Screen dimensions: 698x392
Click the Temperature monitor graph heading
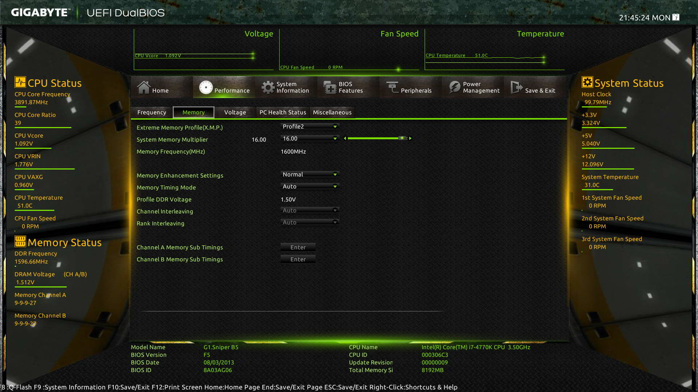tap(540, 34)
